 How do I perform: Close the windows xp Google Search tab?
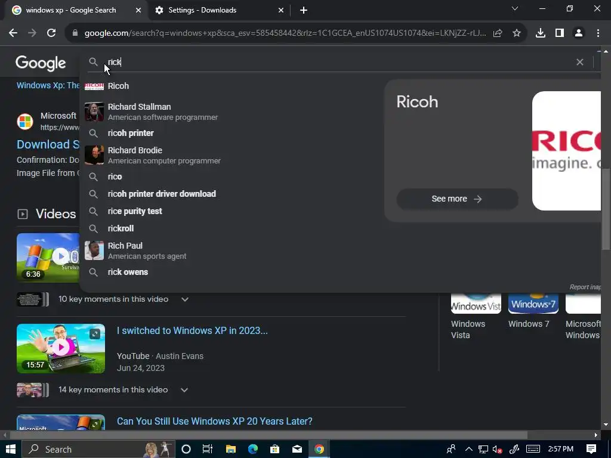click(138, 11)
